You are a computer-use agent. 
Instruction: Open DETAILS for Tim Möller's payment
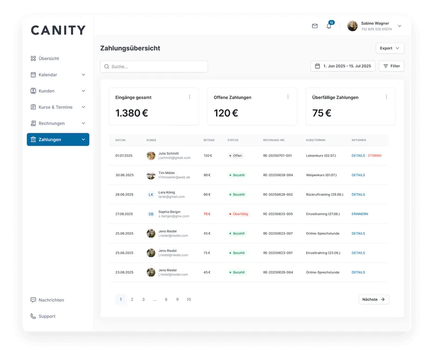pos(357,175)
